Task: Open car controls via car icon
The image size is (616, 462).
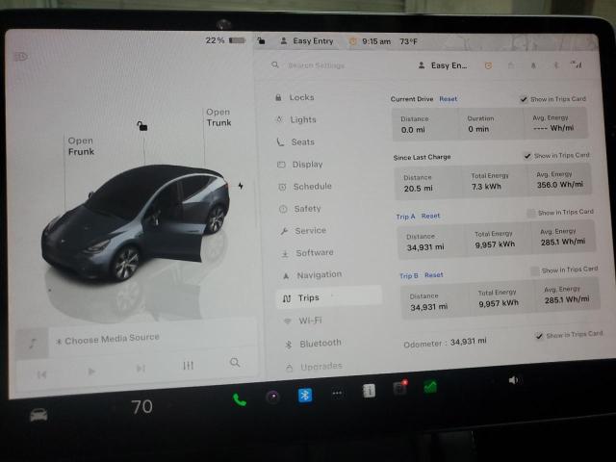Action: click(x=38, y=415)
